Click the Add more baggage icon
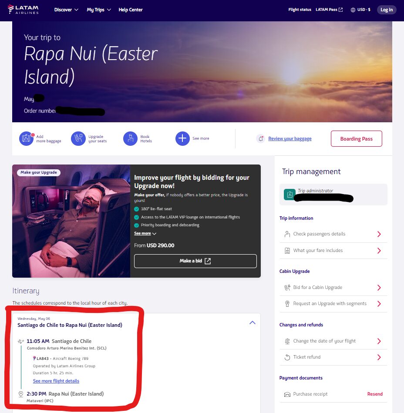The image size is (404, 413). [x=26, y=138]
